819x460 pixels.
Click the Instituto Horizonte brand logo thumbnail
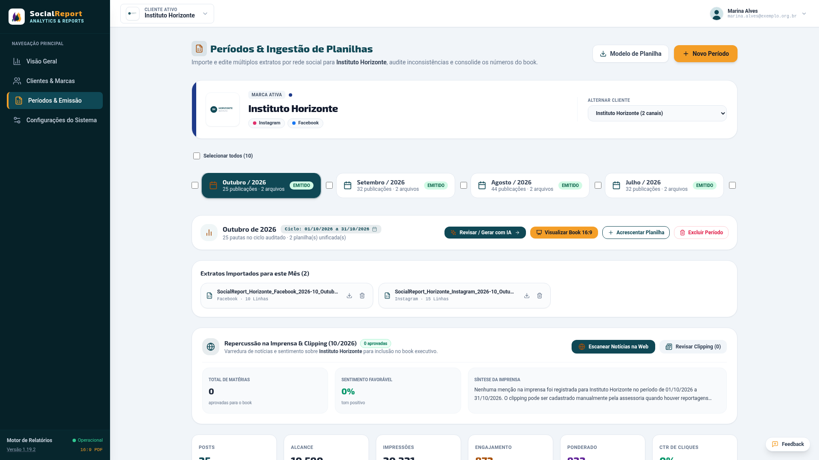[223, 109]
